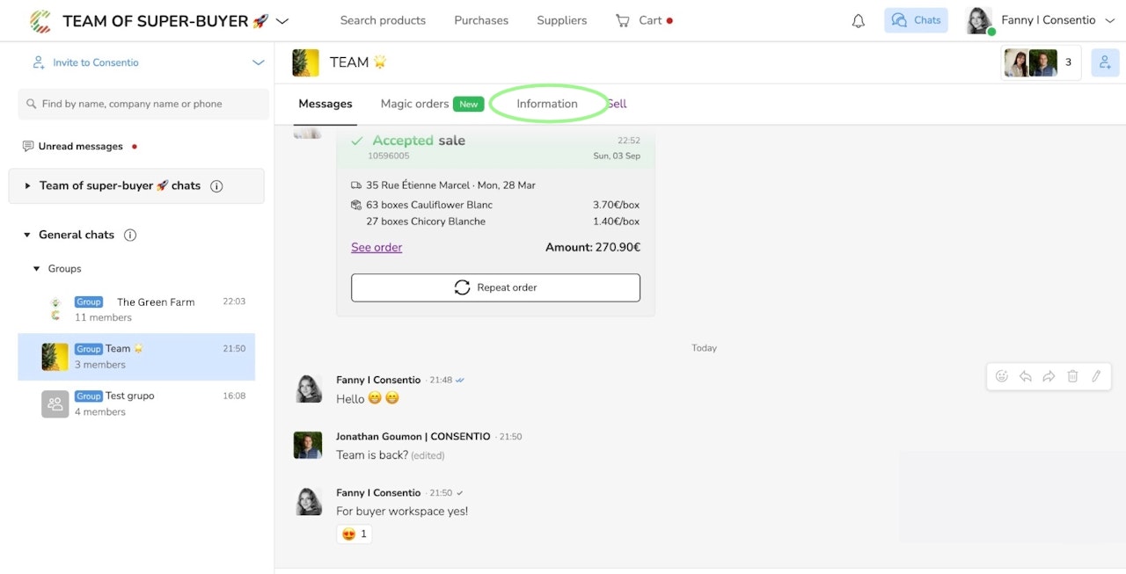Focus the Find by name search field
The image size is (1126, 574).
143,104
